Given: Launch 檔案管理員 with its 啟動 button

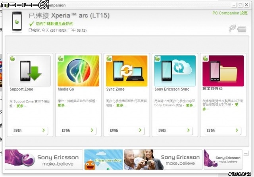Looking at the screenshot, I should 223,130.
